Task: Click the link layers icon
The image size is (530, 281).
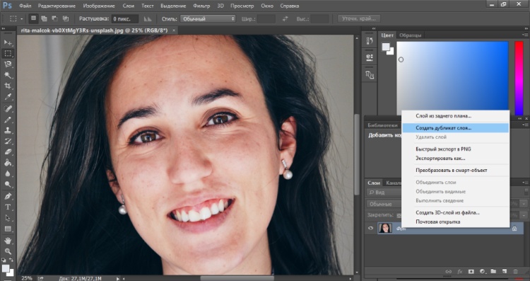Action: [449, 272]
